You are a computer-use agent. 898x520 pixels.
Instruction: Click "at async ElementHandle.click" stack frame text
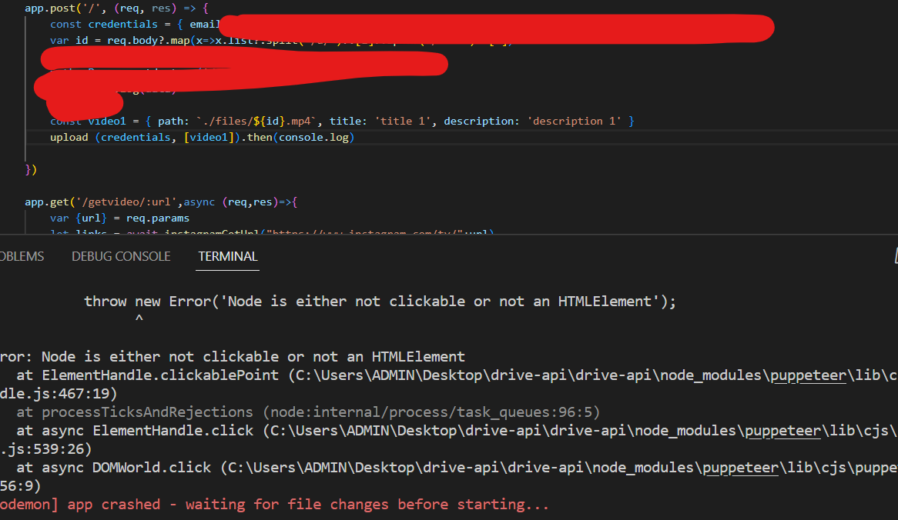(x=135, y=431)
